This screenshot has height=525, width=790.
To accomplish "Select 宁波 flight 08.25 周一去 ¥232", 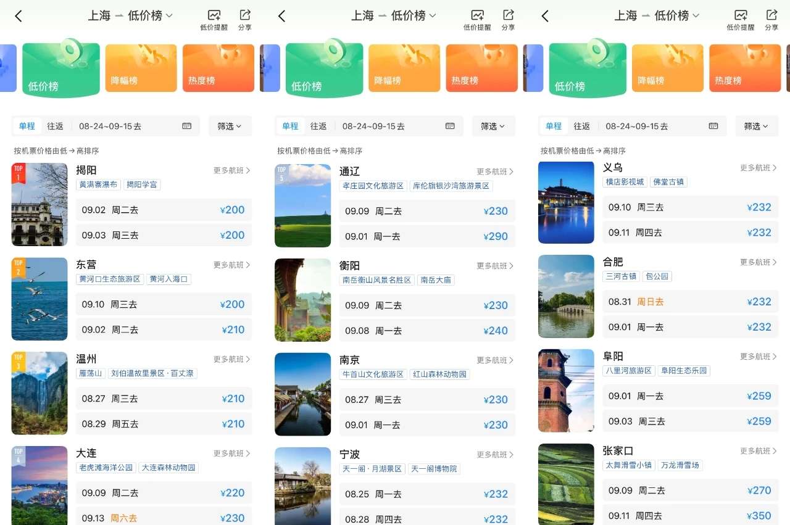I will tap(427, 494).
